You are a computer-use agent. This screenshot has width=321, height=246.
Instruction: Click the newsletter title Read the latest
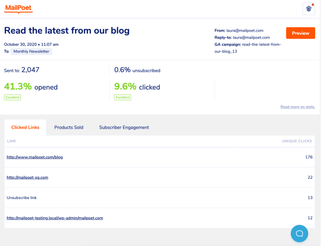click(x=67, y=30)
